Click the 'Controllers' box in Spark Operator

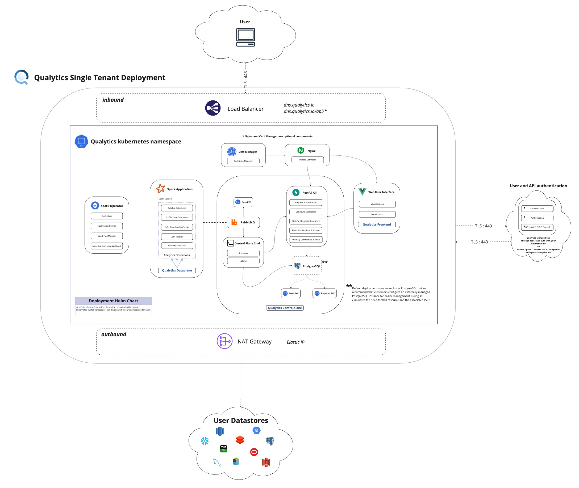point(107,216)
